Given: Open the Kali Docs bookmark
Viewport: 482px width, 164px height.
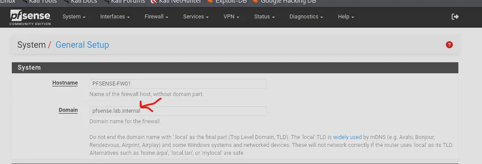Looking at the screenshot, I should 81,2.
